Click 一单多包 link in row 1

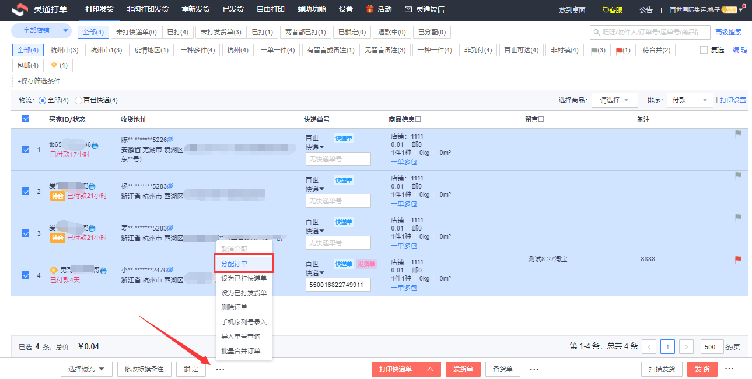(x=404, y=162)
